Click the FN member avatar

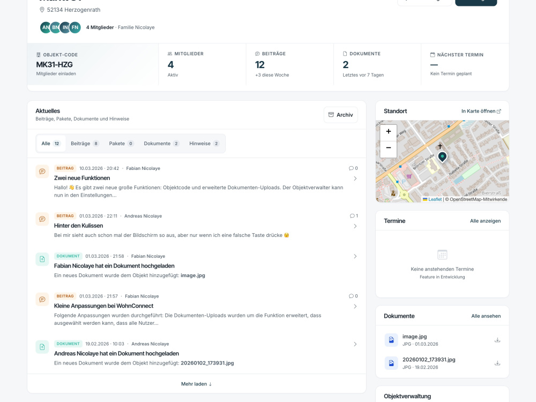point(75,27)
